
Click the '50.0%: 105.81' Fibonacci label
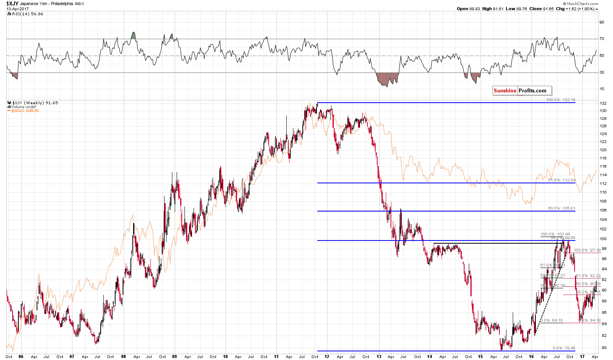[x=562, y=208]
